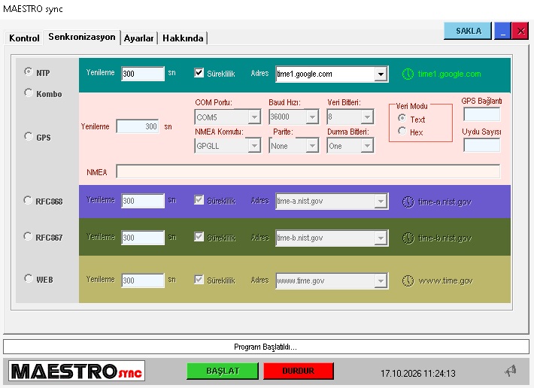The width and height of the screenshot is (534, 388).
Task: Open the time-b.nist.gov address dropdown
Action: click(381, 238)
